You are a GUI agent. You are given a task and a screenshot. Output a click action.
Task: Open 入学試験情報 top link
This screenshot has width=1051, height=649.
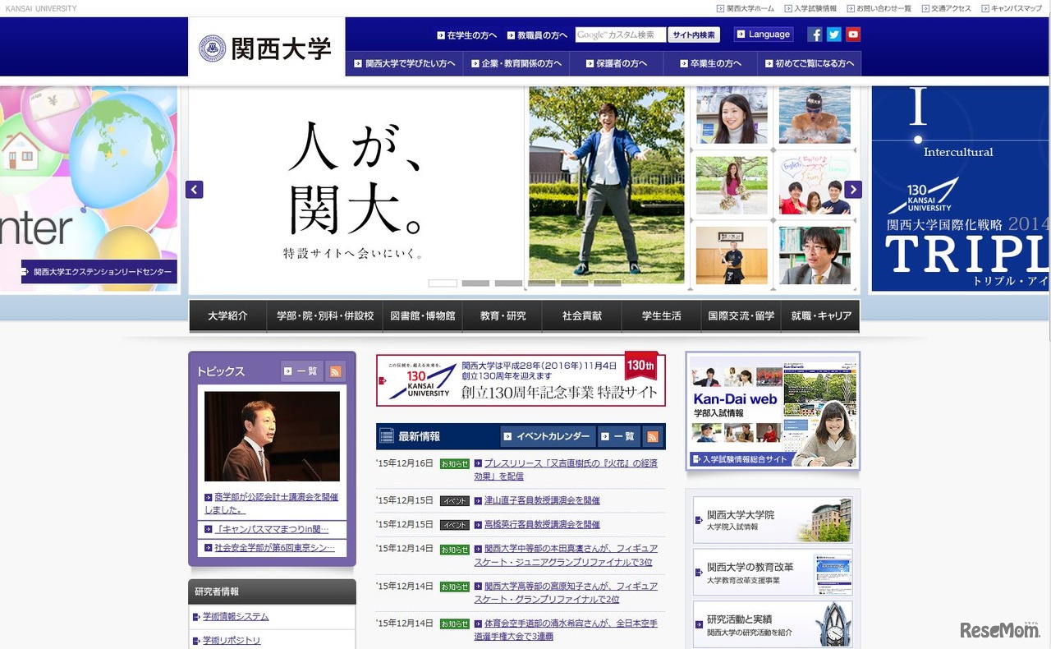pos(810,8)
